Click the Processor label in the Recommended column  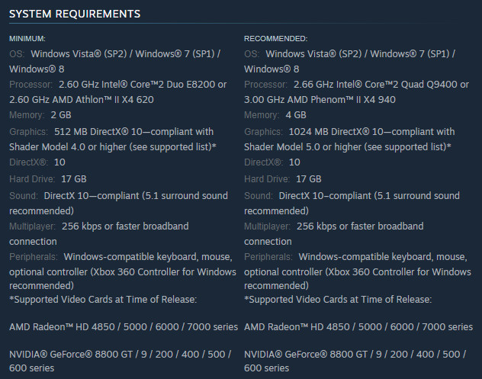coord(265,84)
